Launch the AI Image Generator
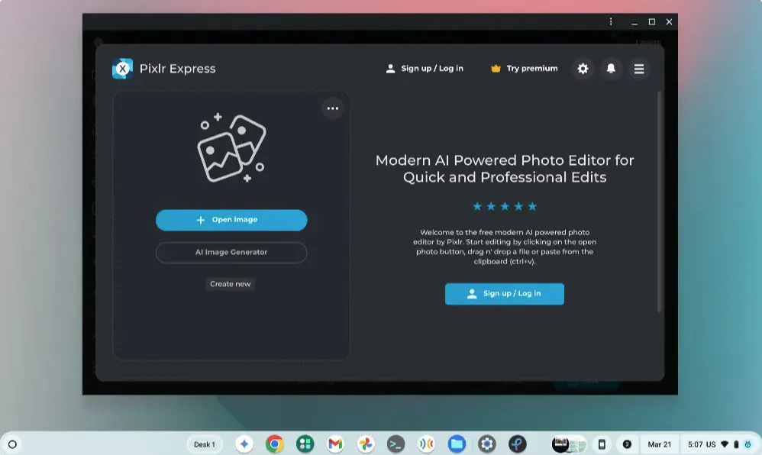 point(231,253)
